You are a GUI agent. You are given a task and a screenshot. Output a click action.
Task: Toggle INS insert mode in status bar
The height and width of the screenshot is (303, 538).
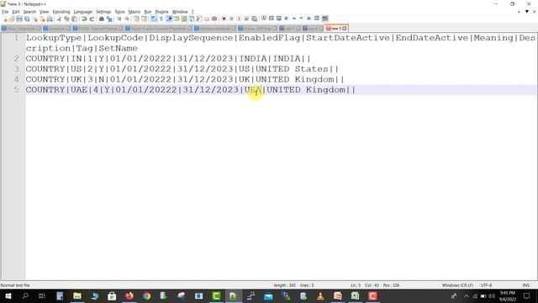[x=525, y=285]
